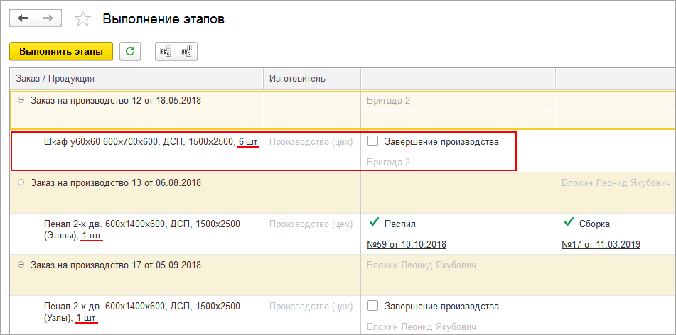The image size is (676, 335).
Task: Collapse Заказ на производство 17 group
Action: point(21,265)
